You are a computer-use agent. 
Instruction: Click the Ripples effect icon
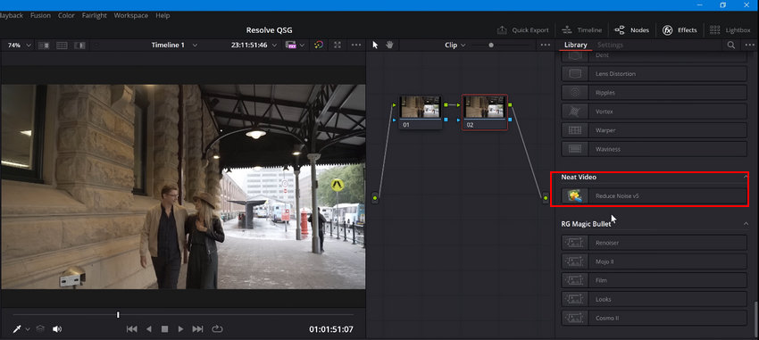(574, 93)
